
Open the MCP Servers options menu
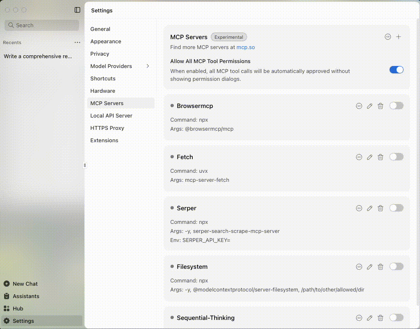[387, 37]
